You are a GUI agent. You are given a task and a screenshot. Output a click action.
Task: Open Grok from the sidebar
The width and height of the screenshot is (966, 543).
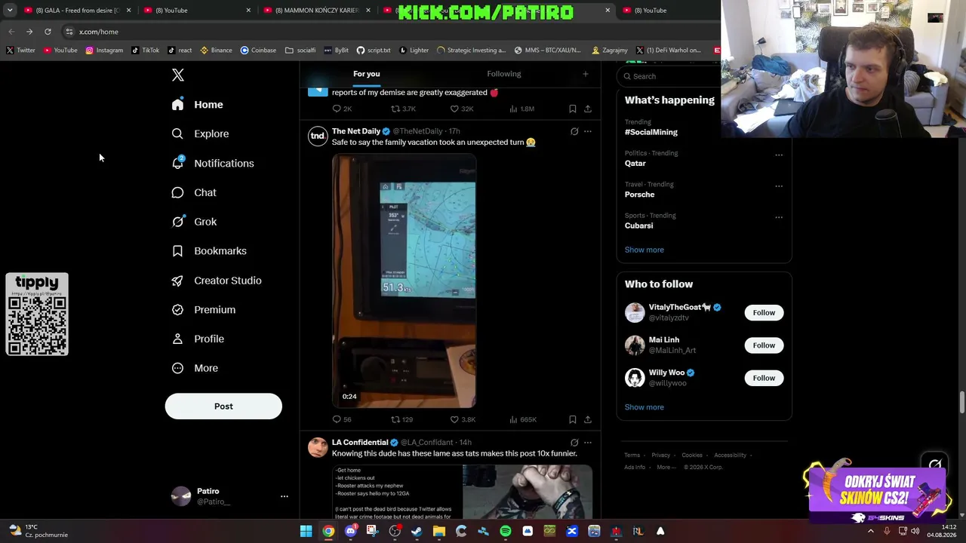click(194, 222)
